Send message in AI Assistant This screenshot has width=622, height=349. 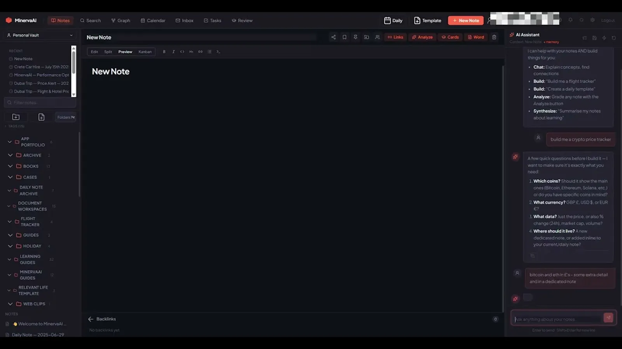coord(608,318)
